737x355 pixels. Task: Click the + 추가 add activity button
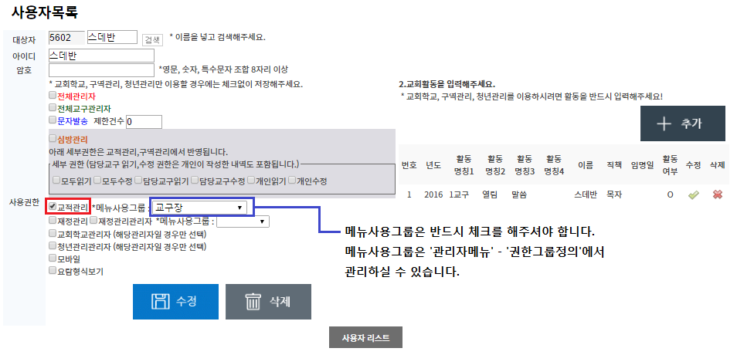click(x=683, y=123)
